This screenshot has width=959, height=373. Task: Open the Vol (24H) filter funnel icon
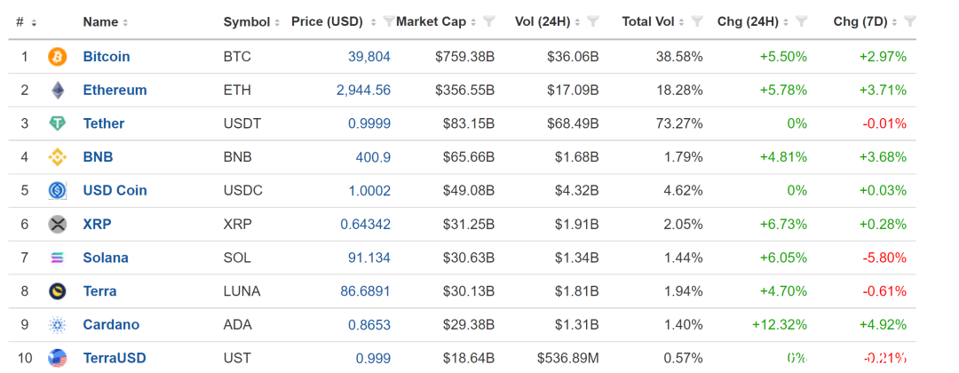(x=592, y=22)
